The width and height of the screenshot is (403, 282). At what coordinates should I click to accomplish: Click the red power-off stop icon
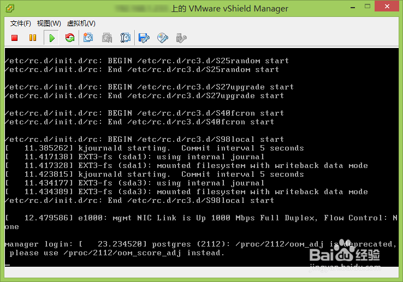pyautogui.click(x=14, y=38)
